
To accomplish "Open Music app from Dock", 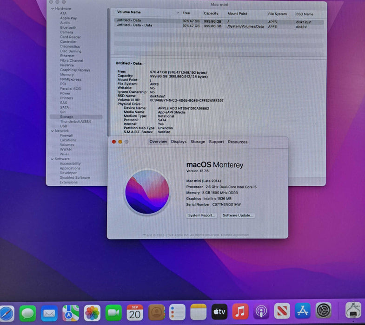I will 240,311.
